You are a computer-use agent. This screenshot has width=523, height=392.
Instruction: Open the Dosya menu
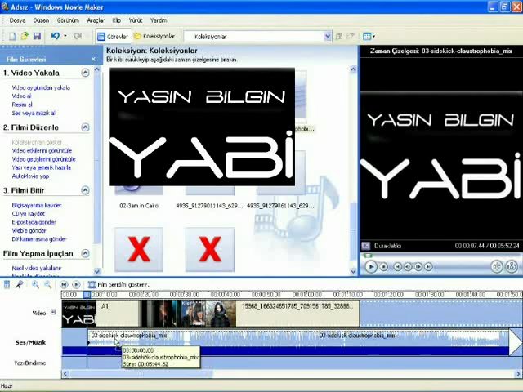17,20
